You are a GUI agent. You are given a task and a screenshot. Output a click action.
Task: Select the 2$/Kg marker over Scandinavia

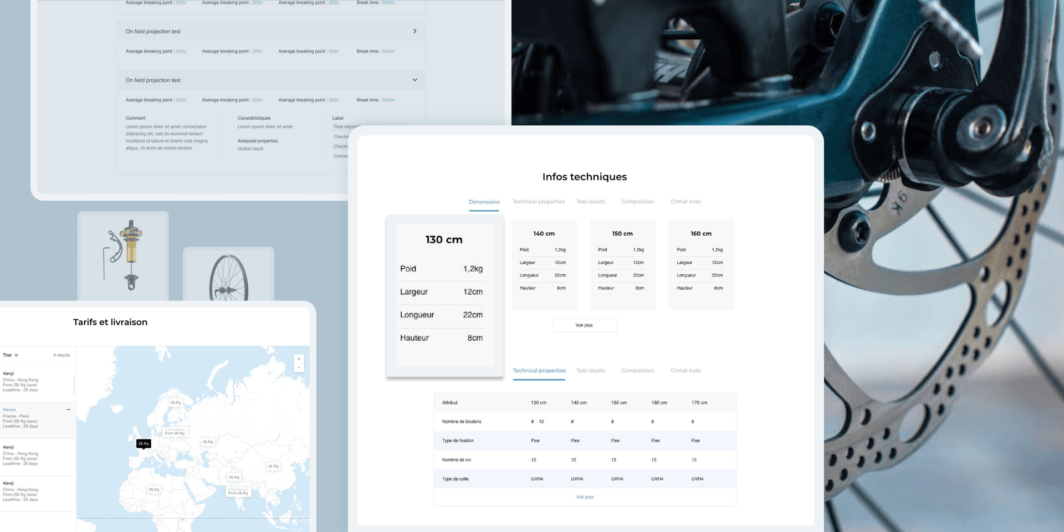click(x=176, y=403)
